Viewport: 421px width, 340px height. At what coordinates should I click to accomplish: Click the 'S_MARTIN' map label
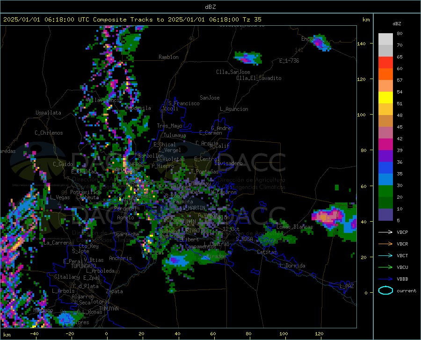coord(194,208)
